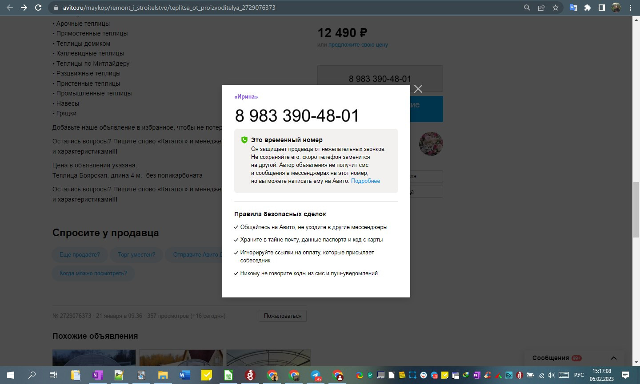
Task: Click the address bar with avito.ru URL
Action: [x=284, y=8]
